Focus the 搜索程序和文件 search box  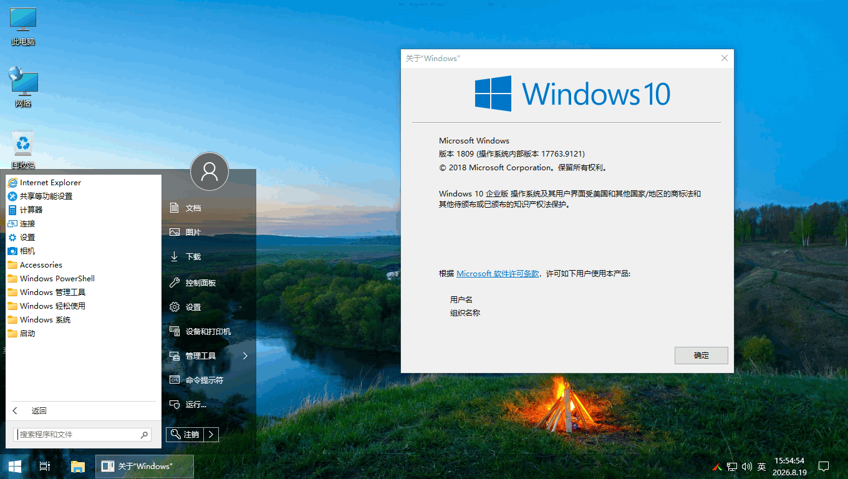(82, 435)
